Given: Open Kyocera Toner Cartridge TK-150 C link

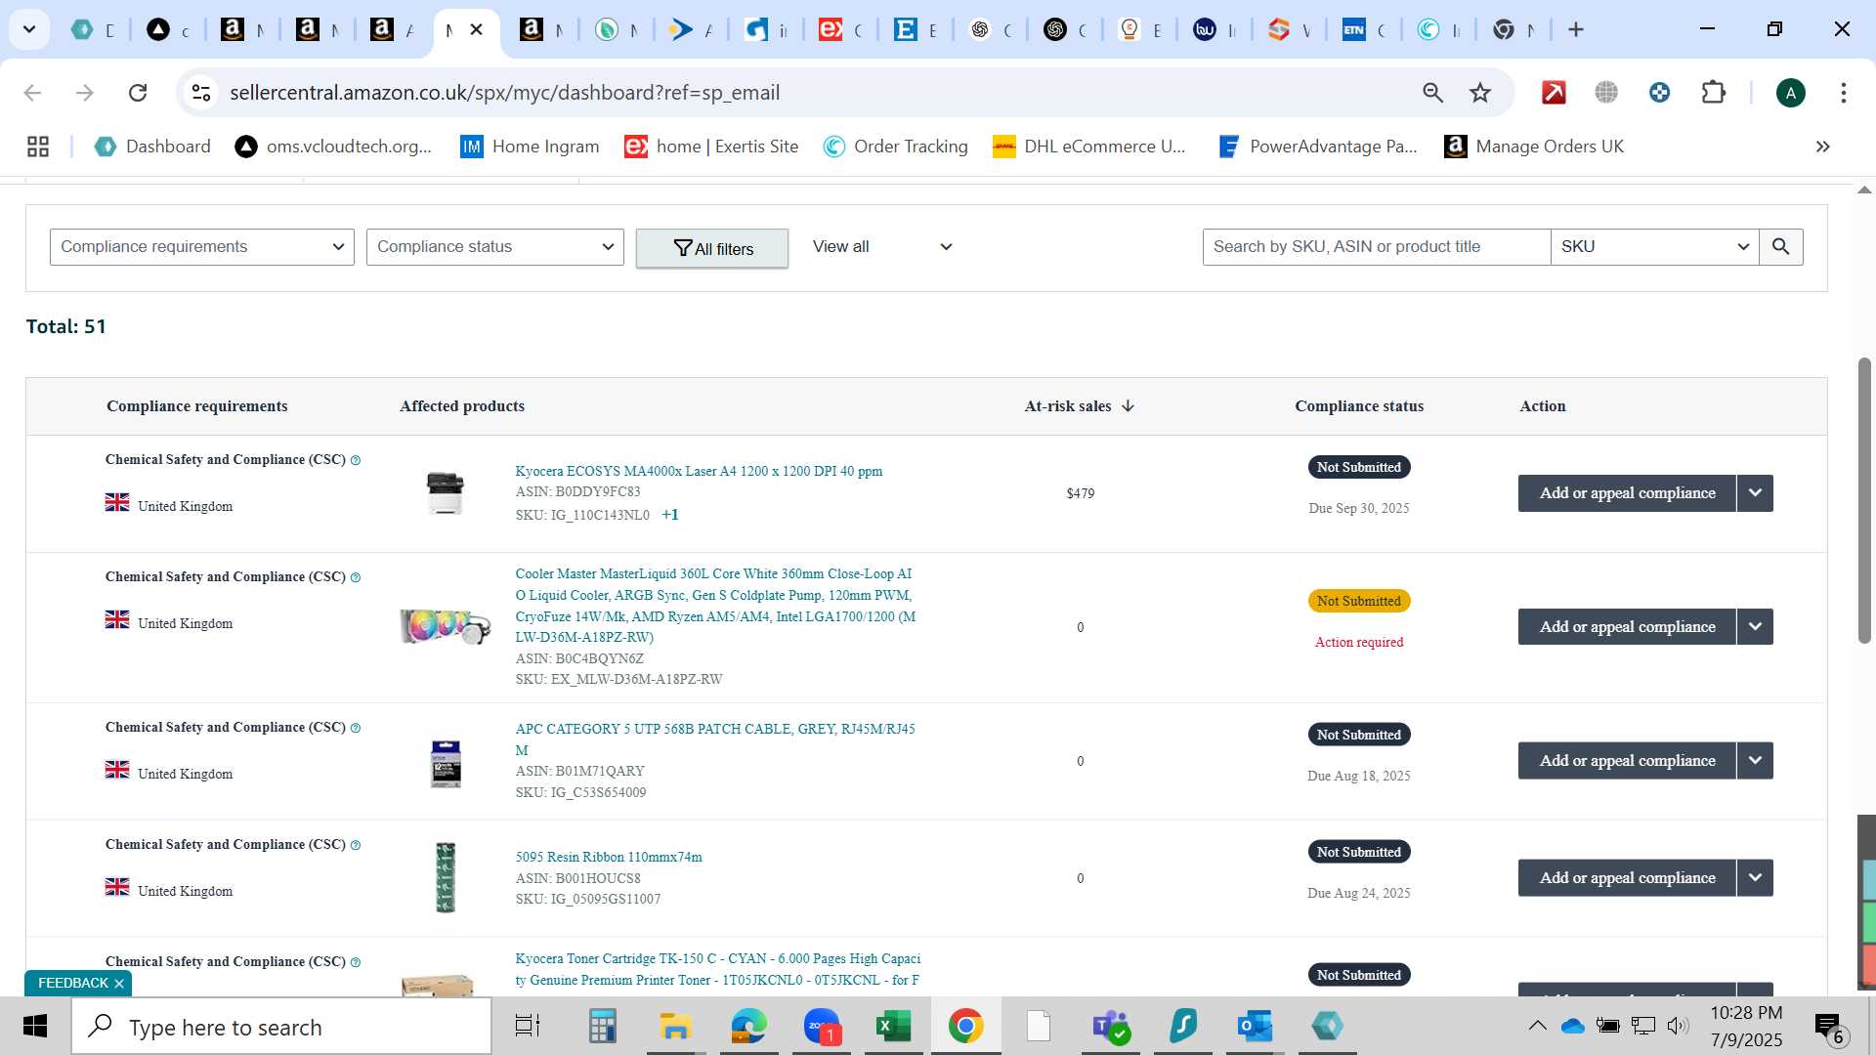Looking at the screenshot, I should [x=718, y=969].
